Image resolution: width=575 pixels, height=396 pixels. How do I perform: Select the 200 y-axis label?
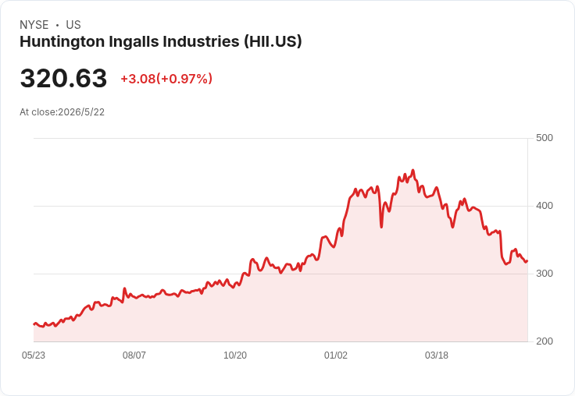pyautogui.click(x=545, y=341)
